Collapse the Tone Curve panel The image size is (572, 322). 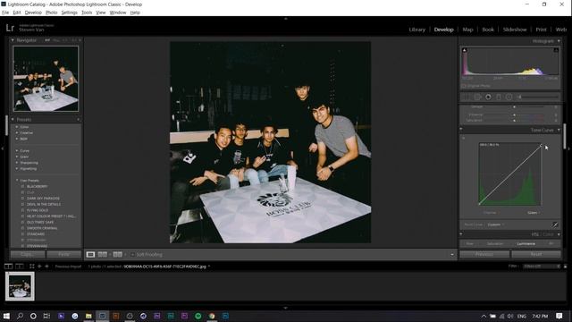coord(559,130)
